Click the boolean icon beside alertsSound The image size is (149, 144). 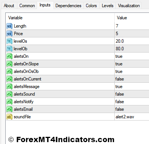9,94
